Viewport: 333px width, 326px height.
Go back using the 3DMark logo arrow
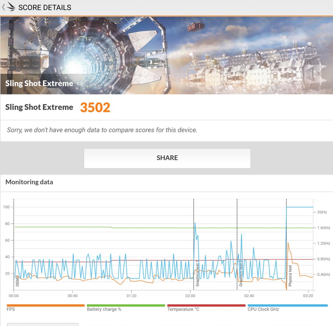click(x=8, y=7)
